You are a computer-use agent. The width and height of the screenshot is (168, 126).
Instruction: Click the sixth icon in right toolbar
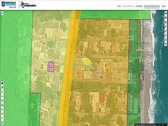tap(166, 35)
